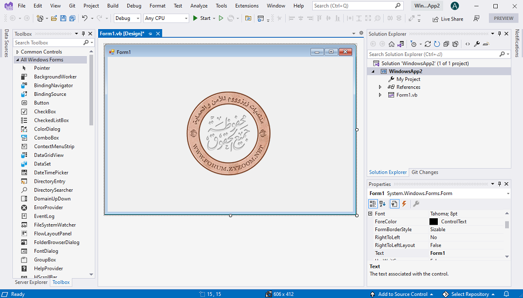Click the Search (Ctrl+Q) box
523x298 pixels.
point(357,6)
